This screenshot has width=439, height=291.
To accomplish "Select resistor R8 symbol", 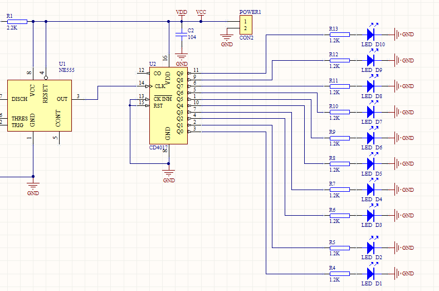I will [x=340, y=164].
